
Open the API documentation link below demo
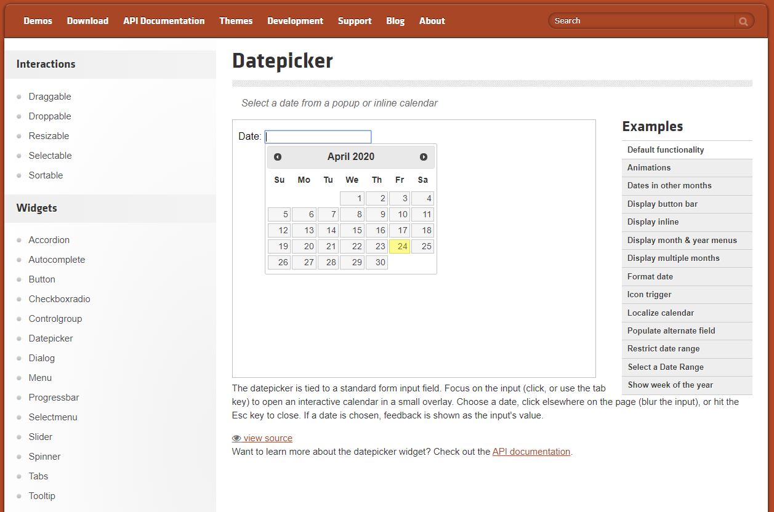click(531, 452)
